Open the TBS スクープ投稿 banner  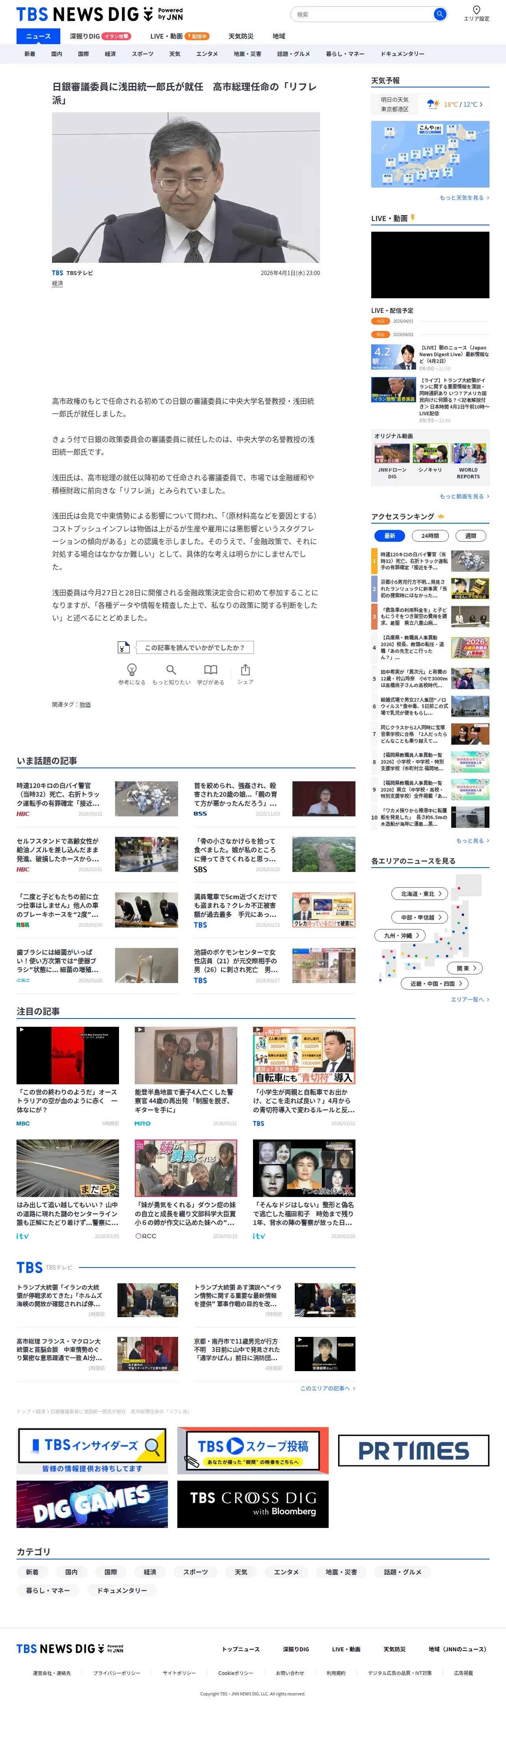(253, 1451)
